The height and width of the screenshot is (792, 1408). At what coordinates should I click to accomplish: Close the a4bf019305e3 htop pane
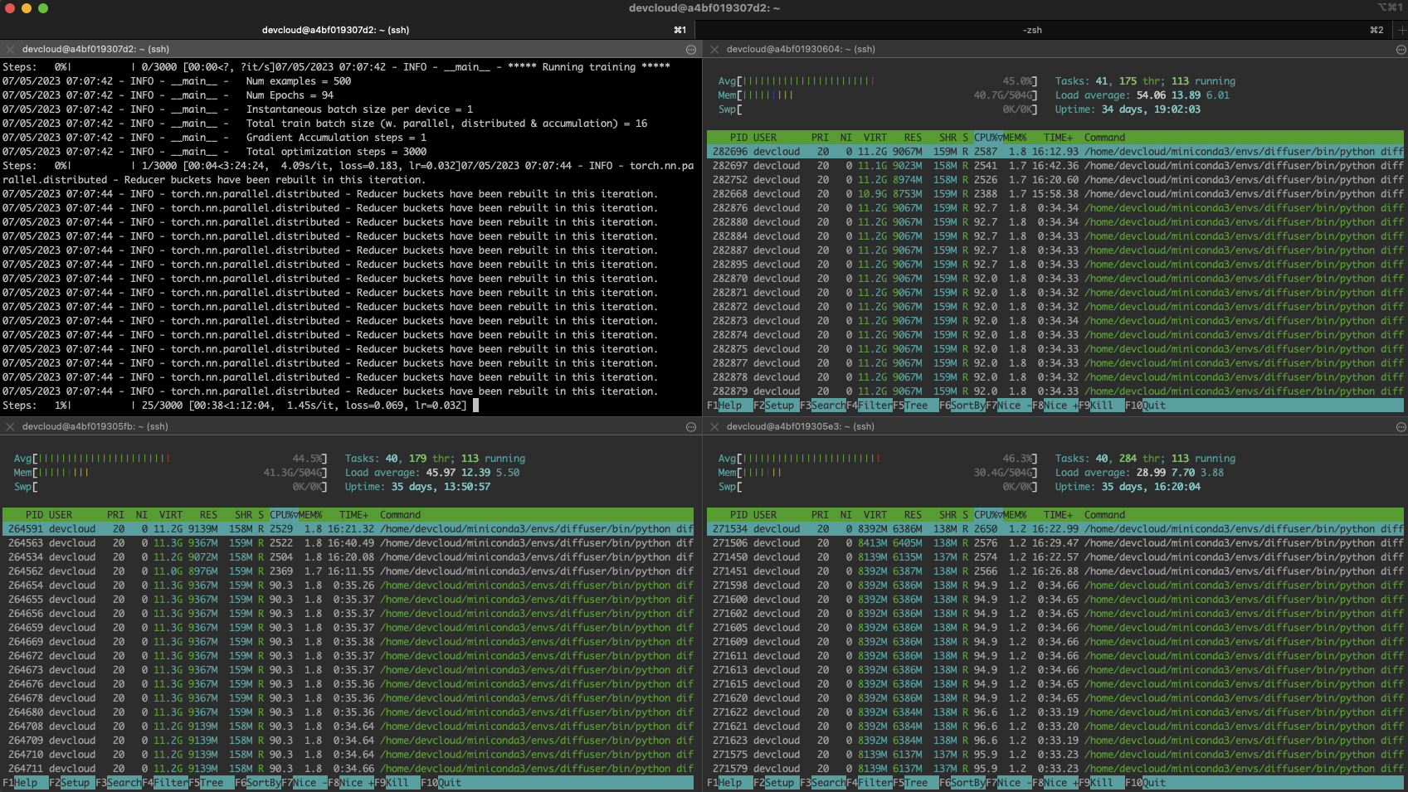pos(714,427)
